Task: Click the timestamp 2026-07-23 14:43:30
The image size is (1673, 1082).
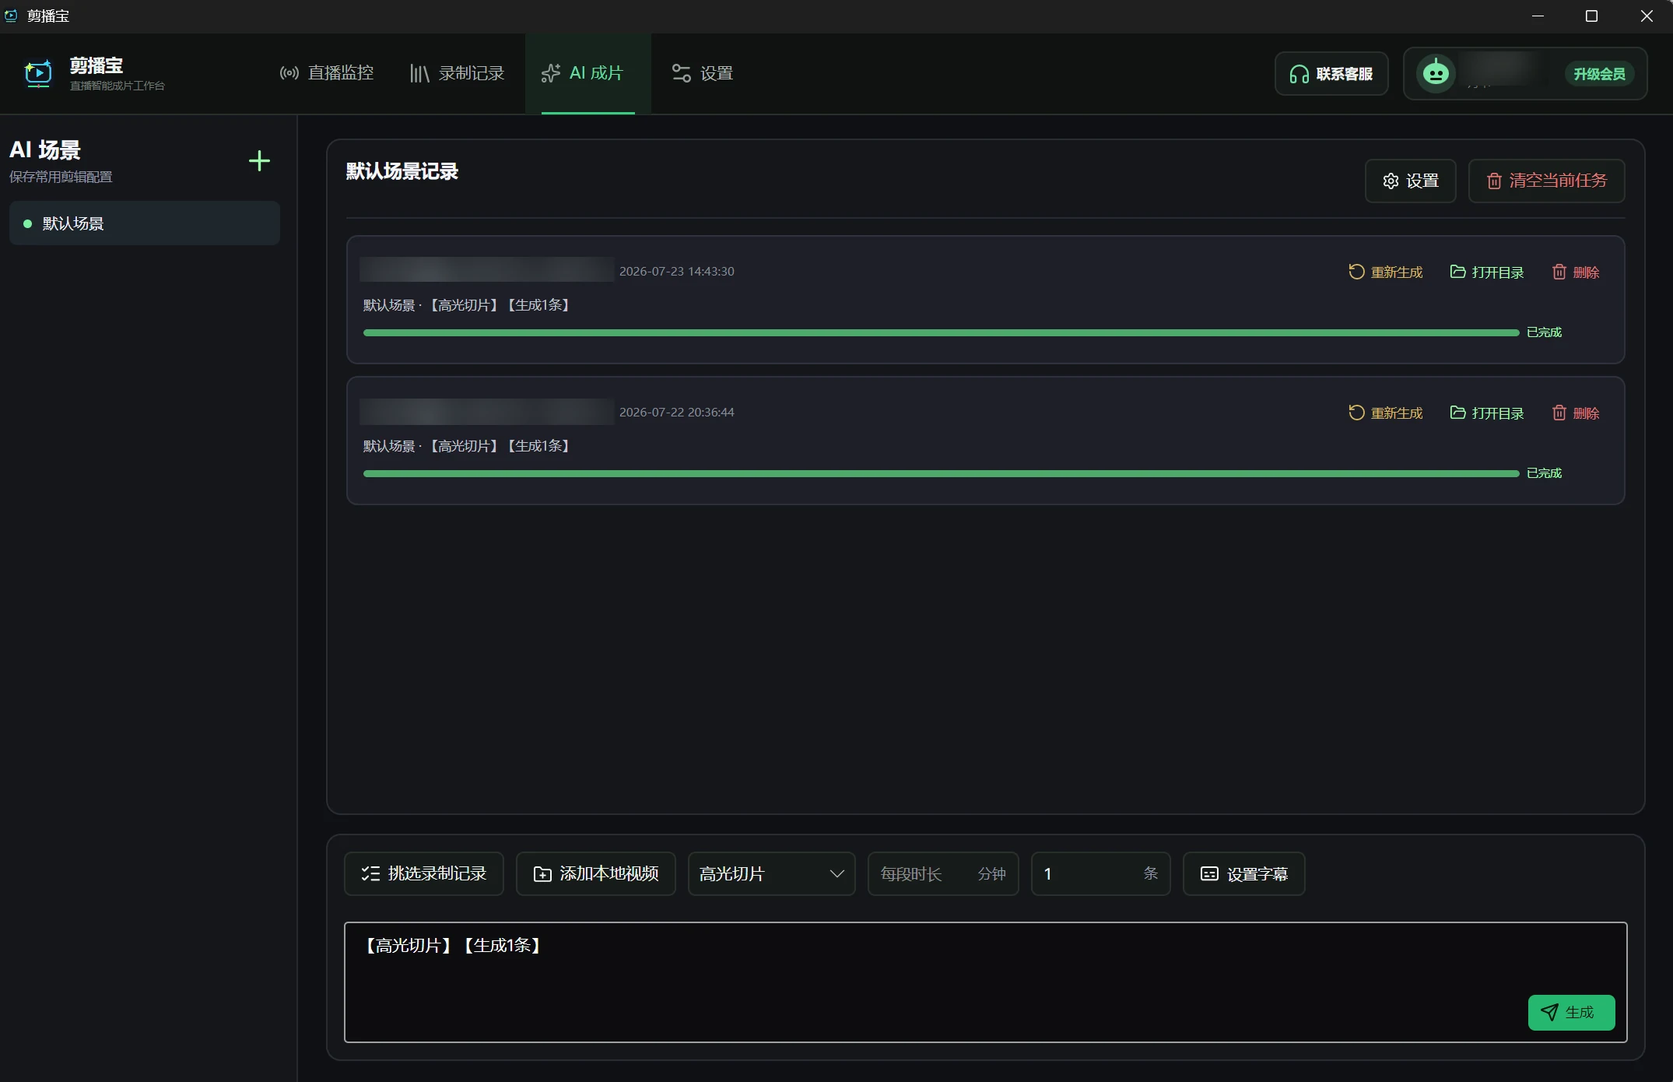Action: point(676,271)
